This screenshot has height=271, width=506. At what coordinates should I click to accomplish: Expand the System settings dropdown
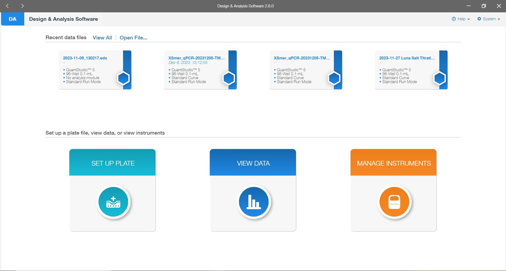[489, 19]
